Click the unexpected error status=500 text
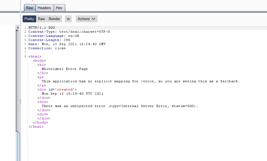The width and height of the screenshot is (267, 161). pyautogui.click(x=120, y=106)
